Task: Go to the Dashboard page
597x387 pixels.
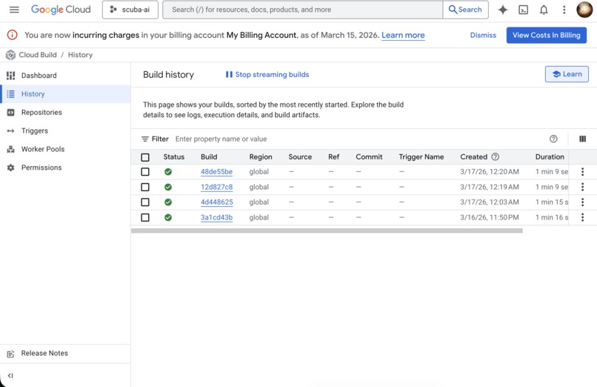Action: (x=65, y=76)
